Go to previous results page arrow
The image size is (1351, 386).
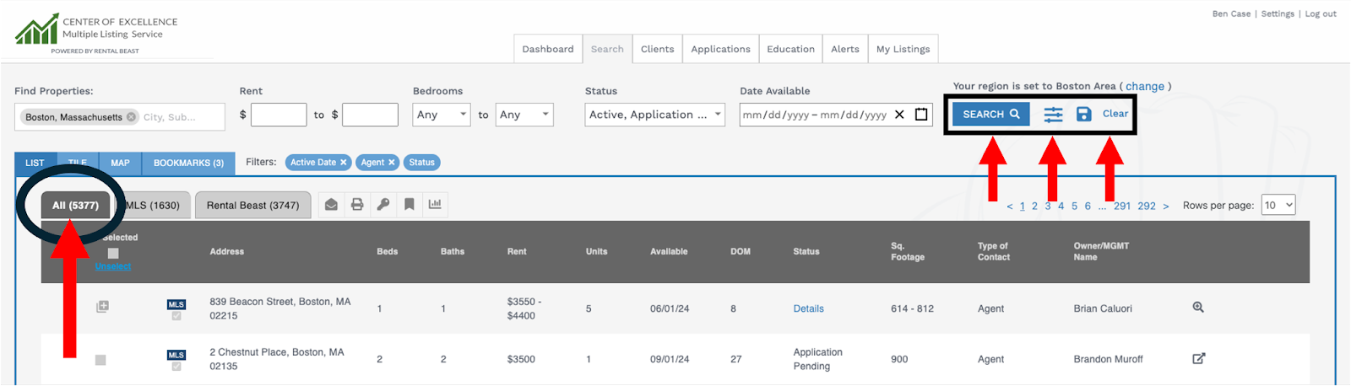[1010, 206]
